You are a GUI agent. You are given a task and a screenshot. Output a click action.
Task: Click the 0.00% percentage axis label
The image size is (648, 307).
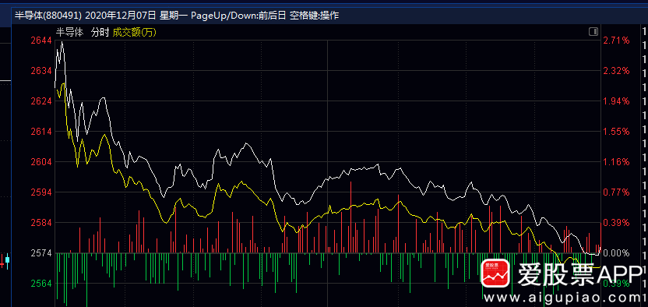pyautogui.click(x=616, y=253)
